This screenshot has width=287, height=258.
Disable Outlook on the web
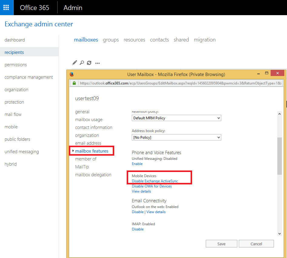pos(138,212)
